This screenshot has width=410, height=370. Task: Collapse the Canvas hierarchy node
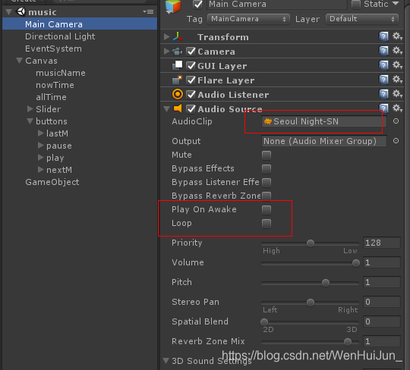coord(19,61)
